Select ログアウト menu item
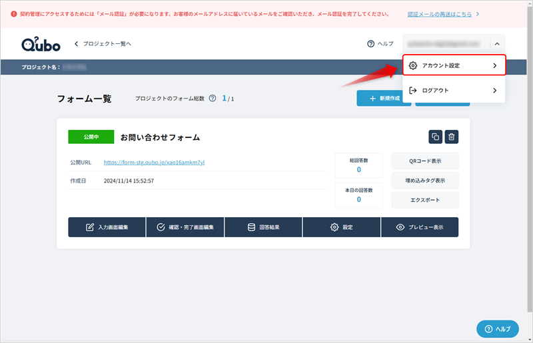 coord(454,90)
